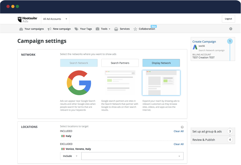Expand the Tools menu dropdown
Screen dimensions: 241x165
103,29
